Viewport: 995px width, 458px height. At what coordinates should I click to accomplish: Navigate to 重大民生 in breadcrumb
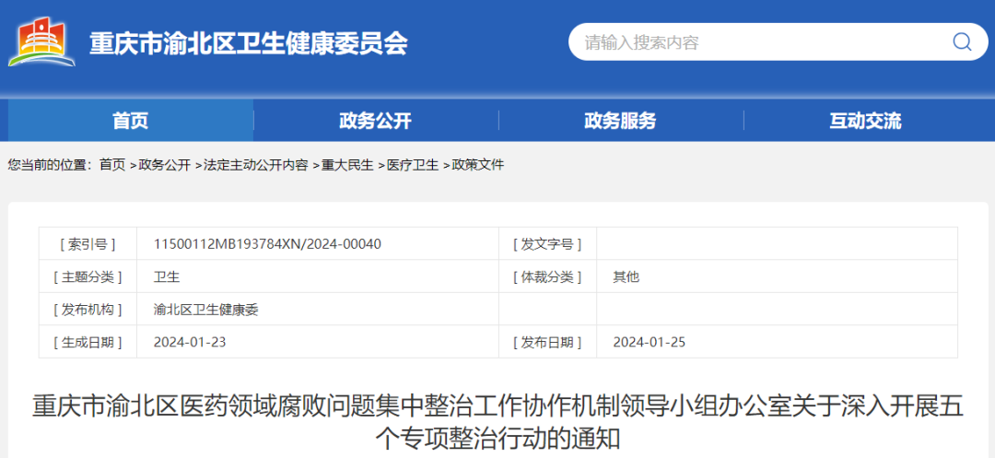pos(347,165)
